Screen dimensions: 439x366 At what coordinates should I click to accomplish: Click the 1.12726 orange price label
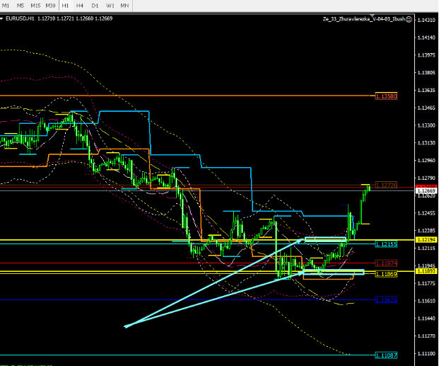click(386, 184)
